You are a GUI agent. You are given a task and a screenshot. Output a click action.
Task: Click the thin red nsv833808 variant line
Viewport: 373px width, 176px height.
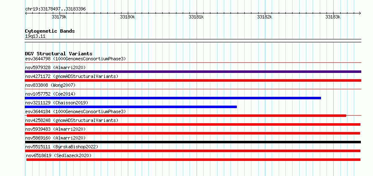(x=193, y=89)
